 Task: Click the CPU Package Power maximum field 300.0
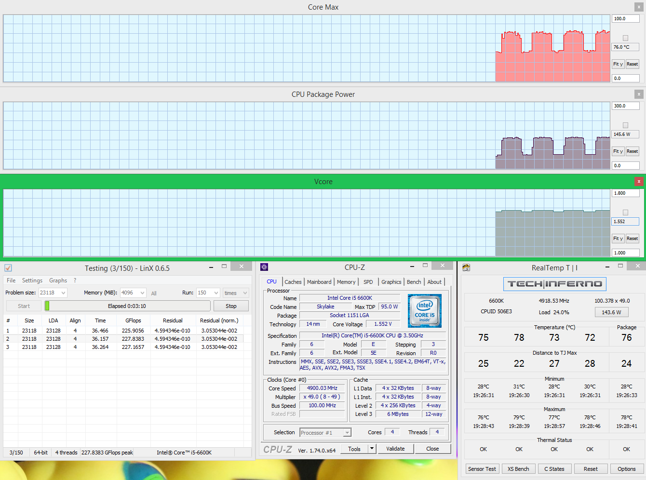coord(625,106)
